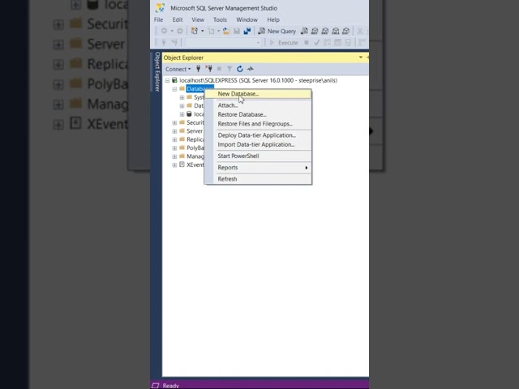519x389 pixels.
Task: Click the Analysis Services DAX Query icon
Action: coord(346,31)
